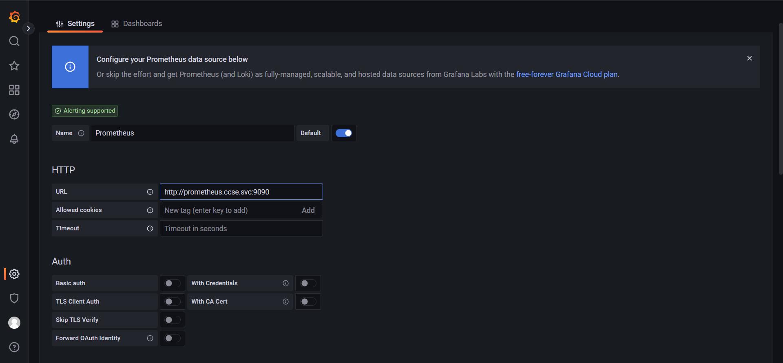The image size is (783, 363).
Task: Click Add button for allowed cookies
Action: pyautogui.click(x=308, y=210)
